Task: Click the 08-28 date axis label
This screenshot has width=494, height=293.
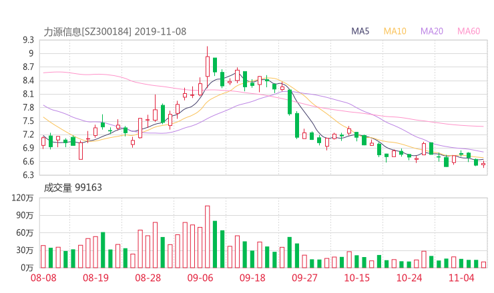Action: tap(148, 278)
